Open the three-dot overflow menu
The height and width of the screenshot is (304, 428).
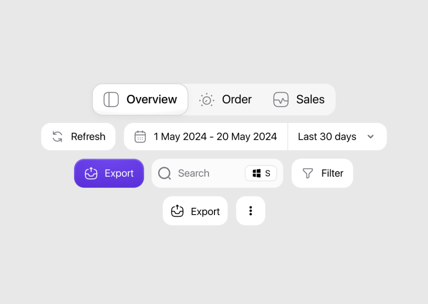click(x=250, y=211)
